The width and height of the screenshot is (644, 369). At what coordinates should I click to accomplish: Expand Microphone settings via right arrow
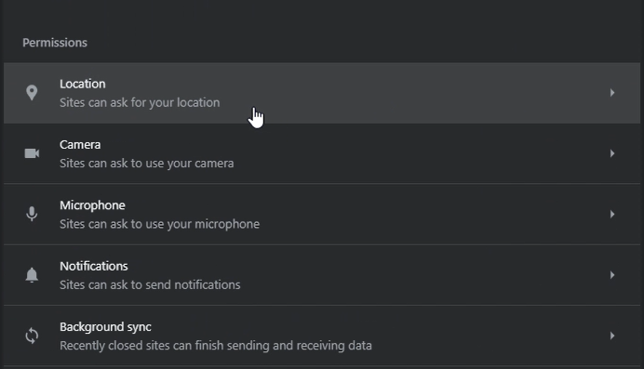tap(612, 214)
